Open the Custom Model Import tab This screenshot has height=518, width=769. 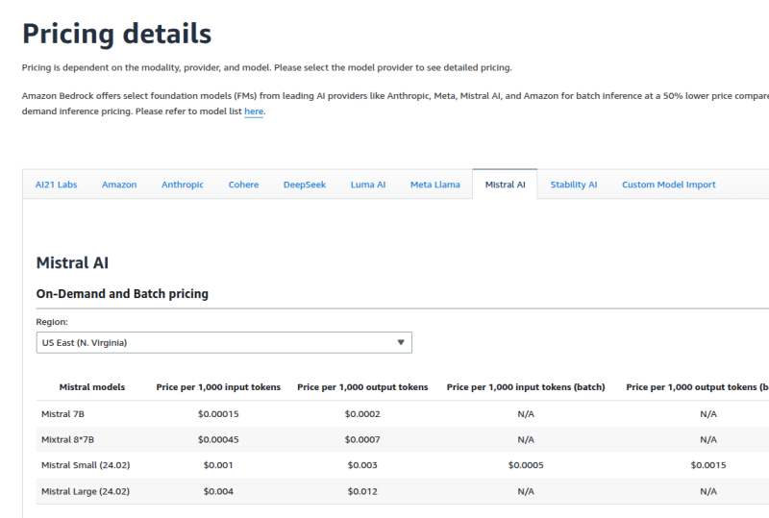coord(668,185)
